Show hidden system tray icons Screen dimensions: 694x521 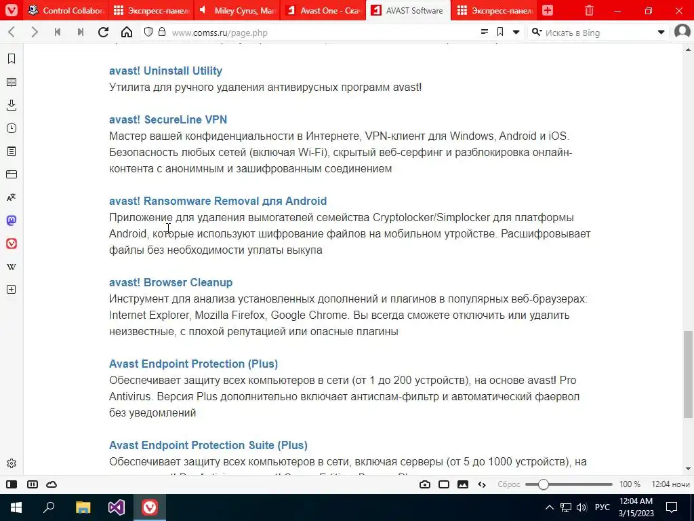tap(549, 507)
